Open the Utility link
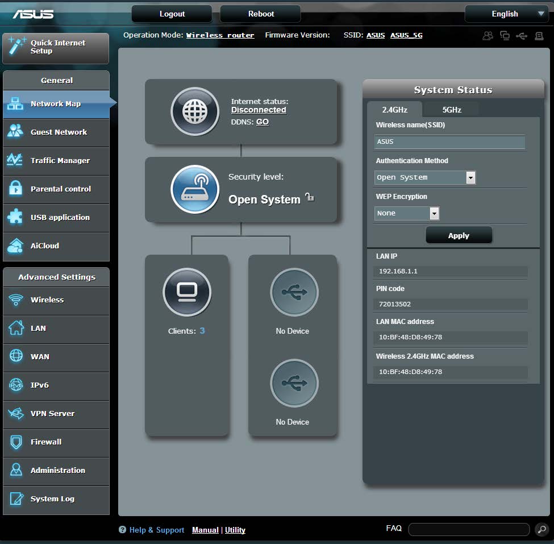Screen dimensions: 554x544 point(235,530)
